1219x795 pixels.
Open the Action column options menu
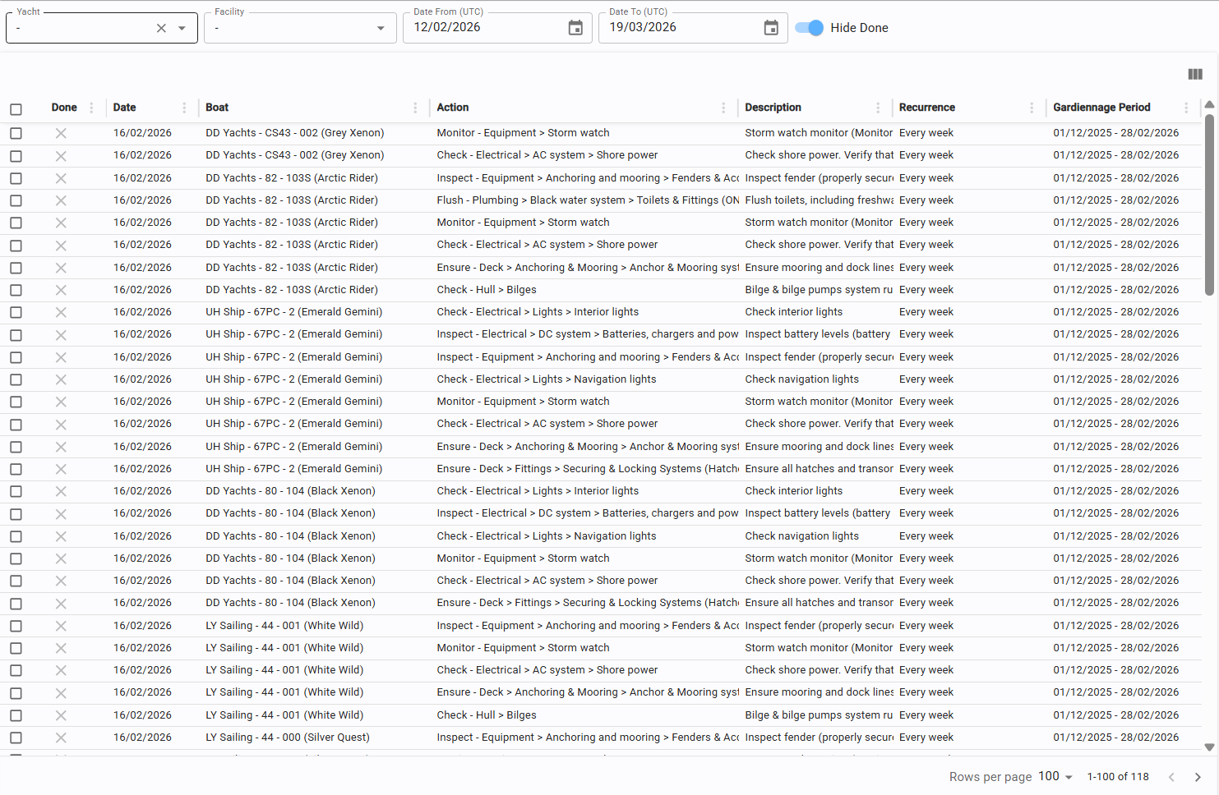tap(723, 108)
